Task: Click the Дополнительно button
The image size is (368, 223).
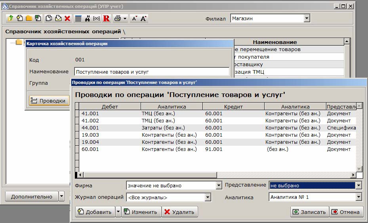Action: [x=32, y=196]
